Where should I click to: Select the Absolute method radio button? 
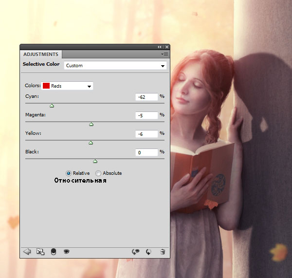tap(98, 173)
